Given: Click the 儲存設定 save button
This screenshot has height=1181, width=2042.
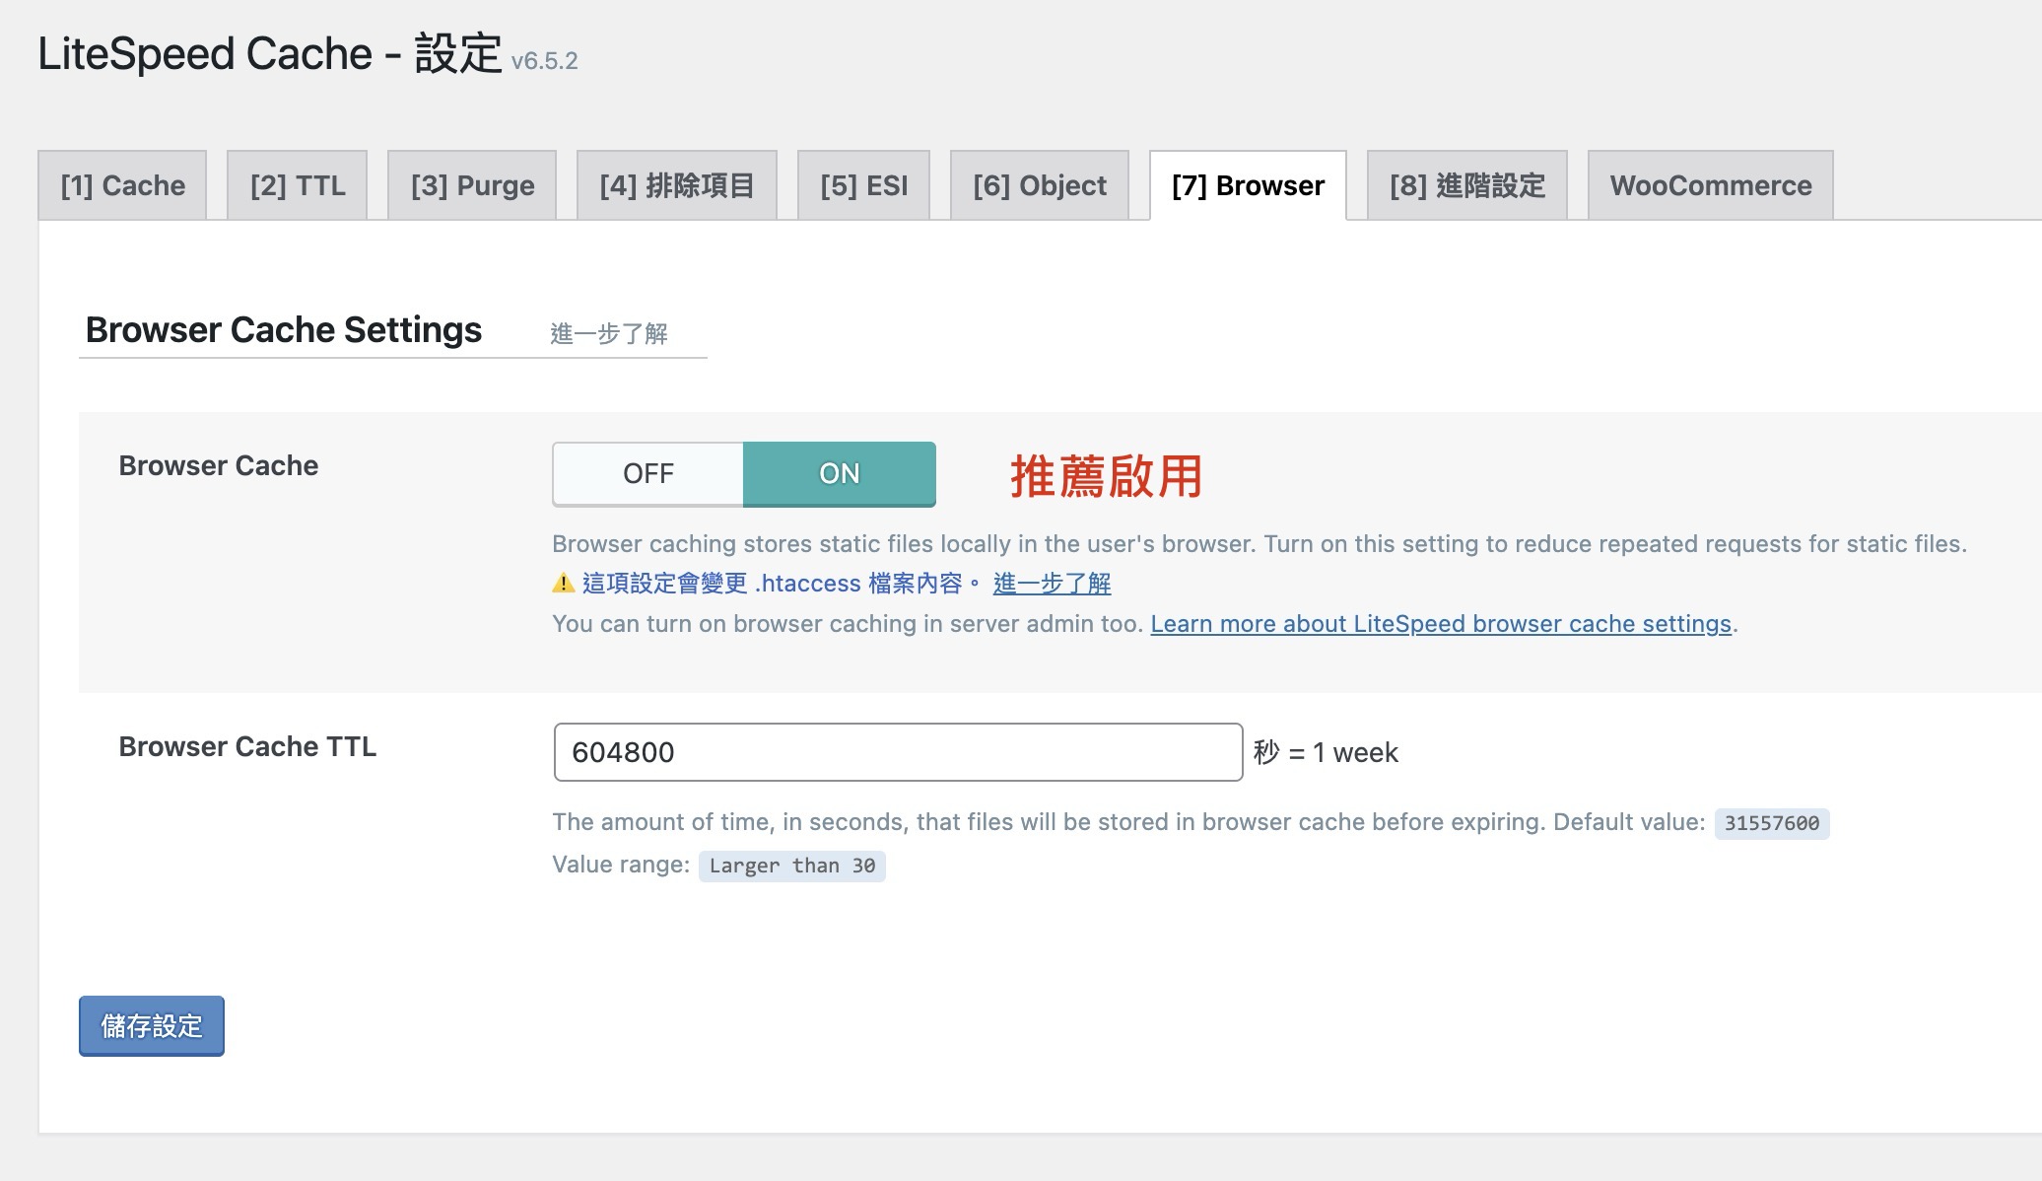Looking at the screenshot, I should click(x=152, y=1026).
